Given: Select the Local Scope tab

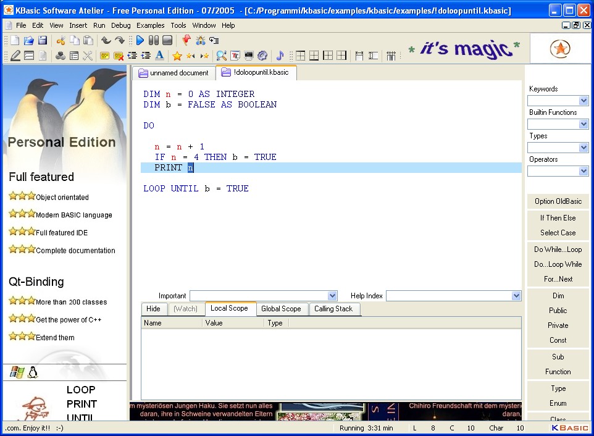Looking at the screenshot, I should [230, 308].
